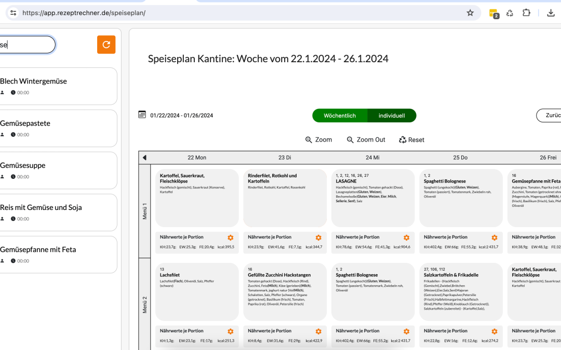Open settings gear on Kartoffel Sauerkraut nutrition row
561x350 pixels.
(230, 237)
